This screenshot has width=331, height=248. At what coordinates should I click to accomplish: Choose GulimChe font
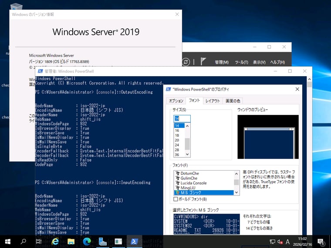tap(204, 178)
